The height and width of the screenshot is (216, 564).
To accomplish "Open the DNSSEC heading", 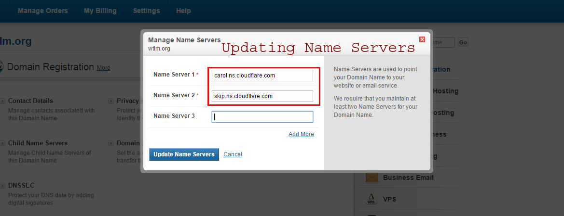I will pos(21,186).
